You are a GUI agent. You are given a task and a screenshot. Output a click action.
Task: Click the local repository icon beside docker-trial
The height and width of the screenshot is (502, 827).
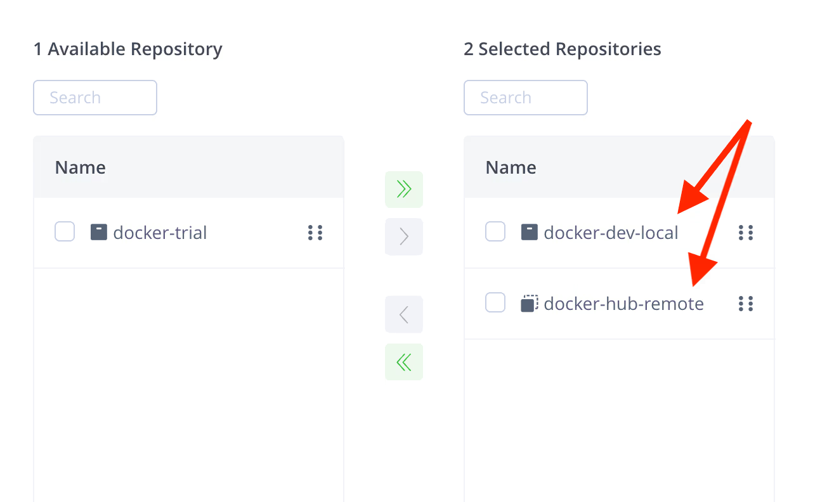tap(99, 232)
